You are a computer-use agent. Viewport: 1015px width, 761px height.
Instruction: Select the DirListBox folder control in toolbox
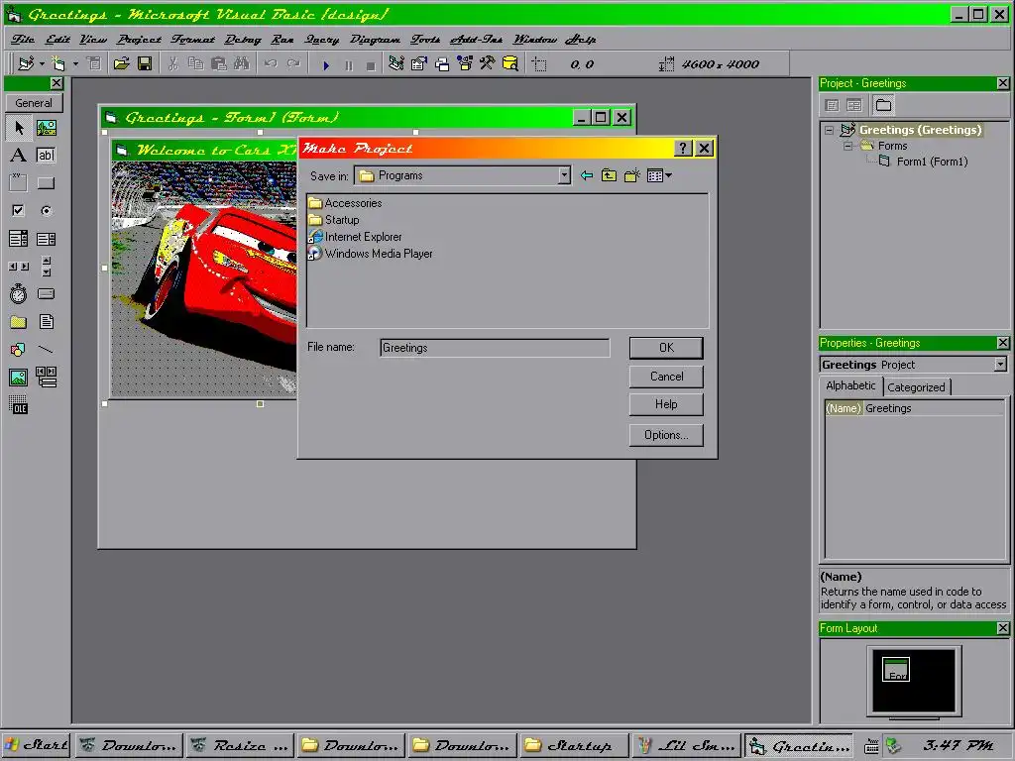[x=19, y=322]
